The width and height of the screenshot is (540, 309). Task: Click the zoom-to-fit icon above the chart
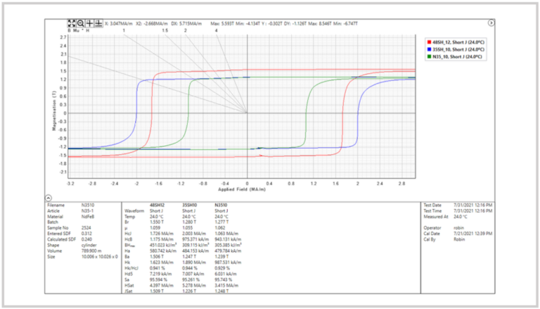[x=72, y=23]
